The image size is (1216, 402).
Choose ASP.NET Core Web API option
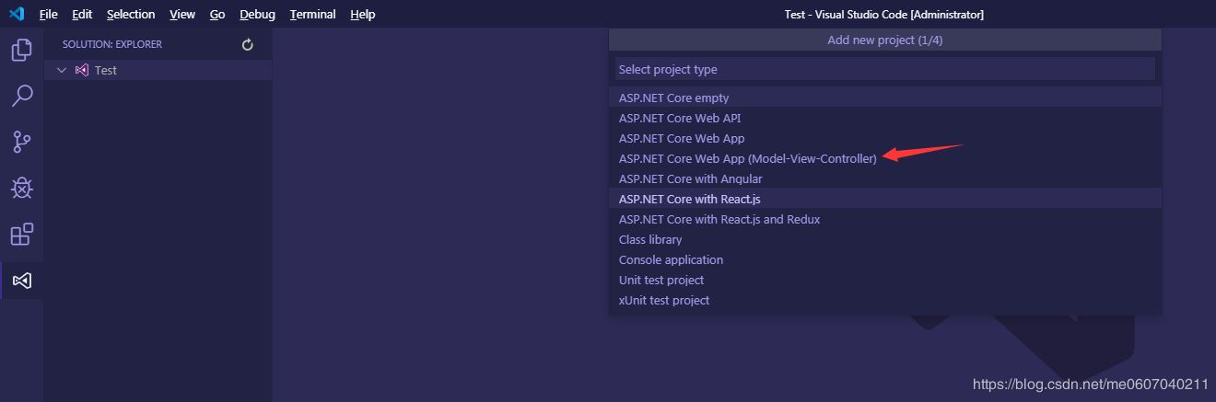(680, 118)
